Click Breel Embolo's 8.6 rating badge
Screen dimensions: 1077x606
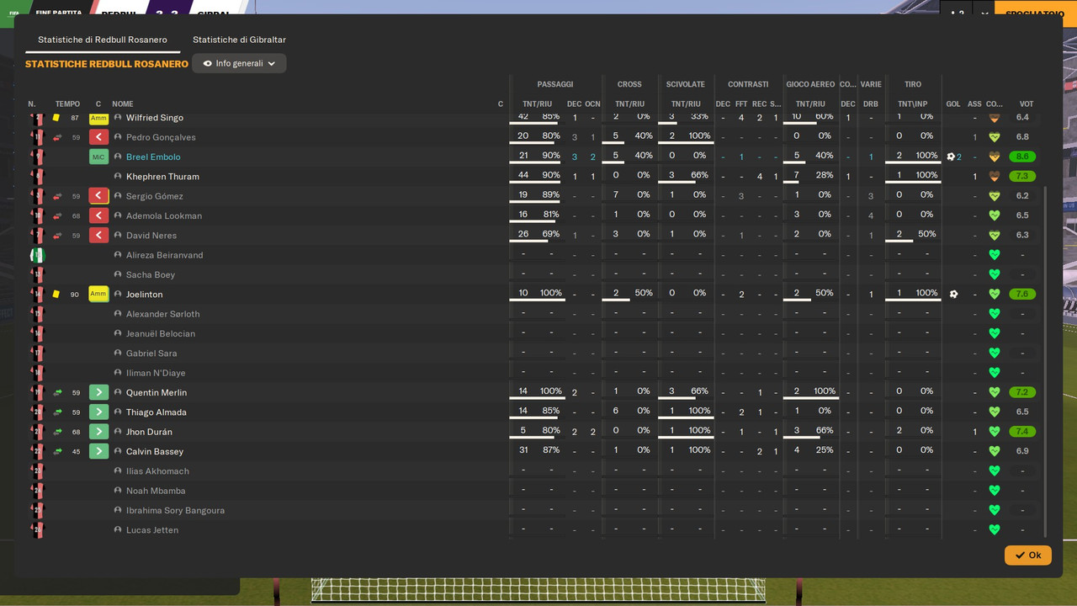click(1022, 157)
